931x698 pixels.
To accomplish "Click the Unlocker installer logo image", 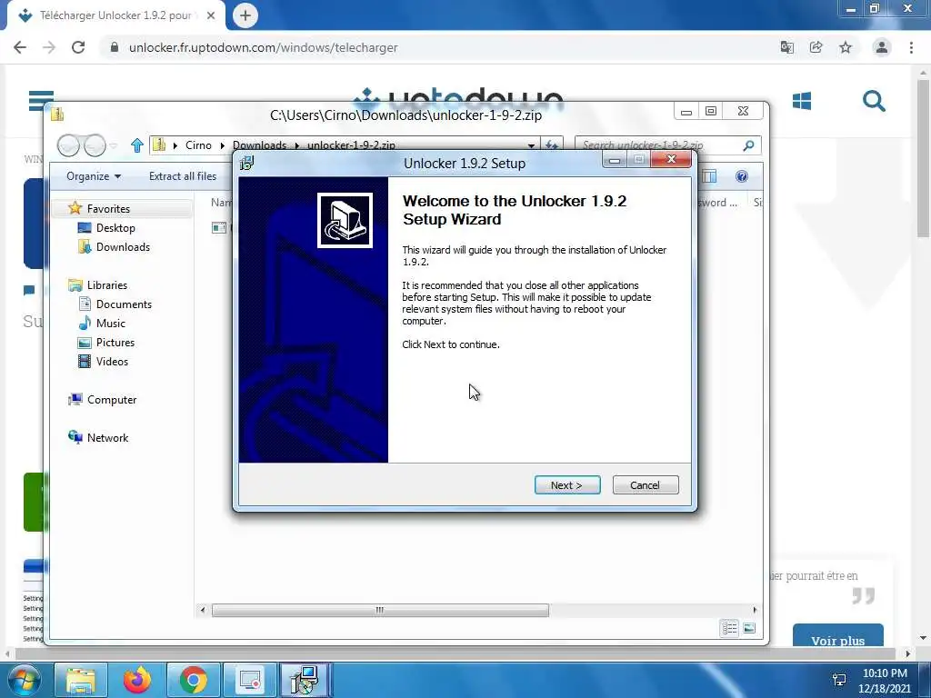I will [x=345, y=220].
